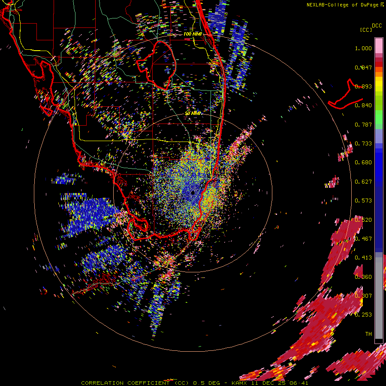
Task: Pick the bright green swatch in color scale
Action: click(379, 117)
